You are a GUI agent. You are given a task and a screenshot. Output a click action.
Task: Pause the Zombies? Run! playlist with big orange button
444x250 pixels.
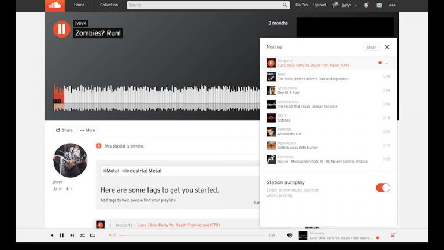coord(62,29)
